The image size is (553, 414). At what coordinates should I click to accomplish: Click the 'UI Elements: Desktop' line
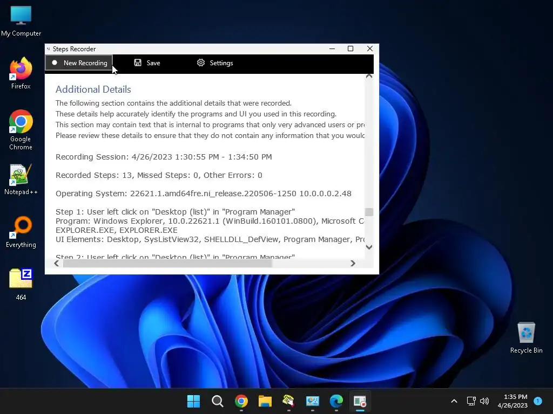[x=210, y=239]
